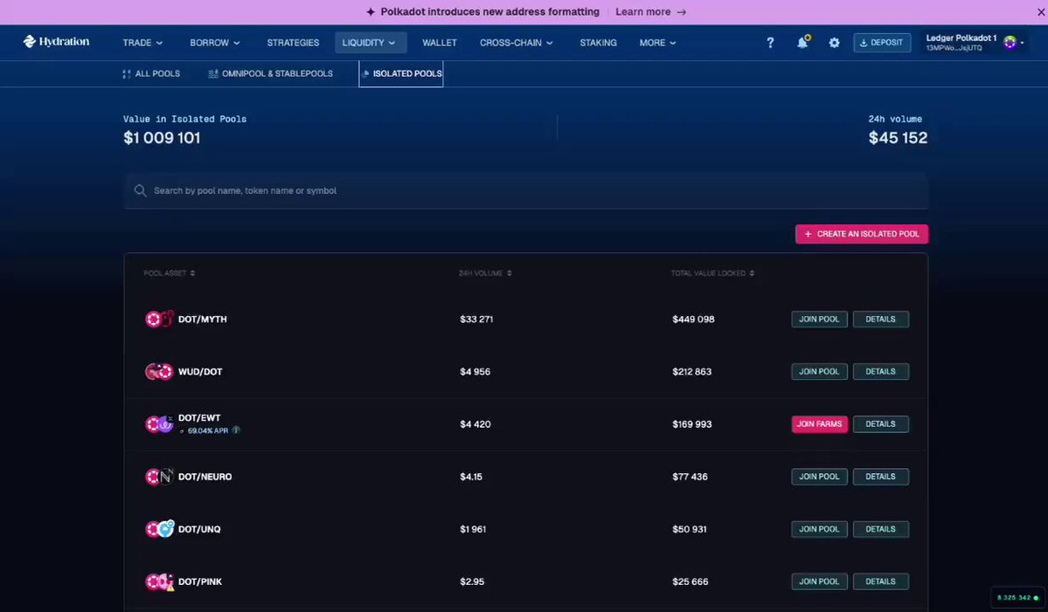Click Create an Isolated Pool button
Image resolution: width=1048 pixels, height=612 pixels.
coord(862,234)
